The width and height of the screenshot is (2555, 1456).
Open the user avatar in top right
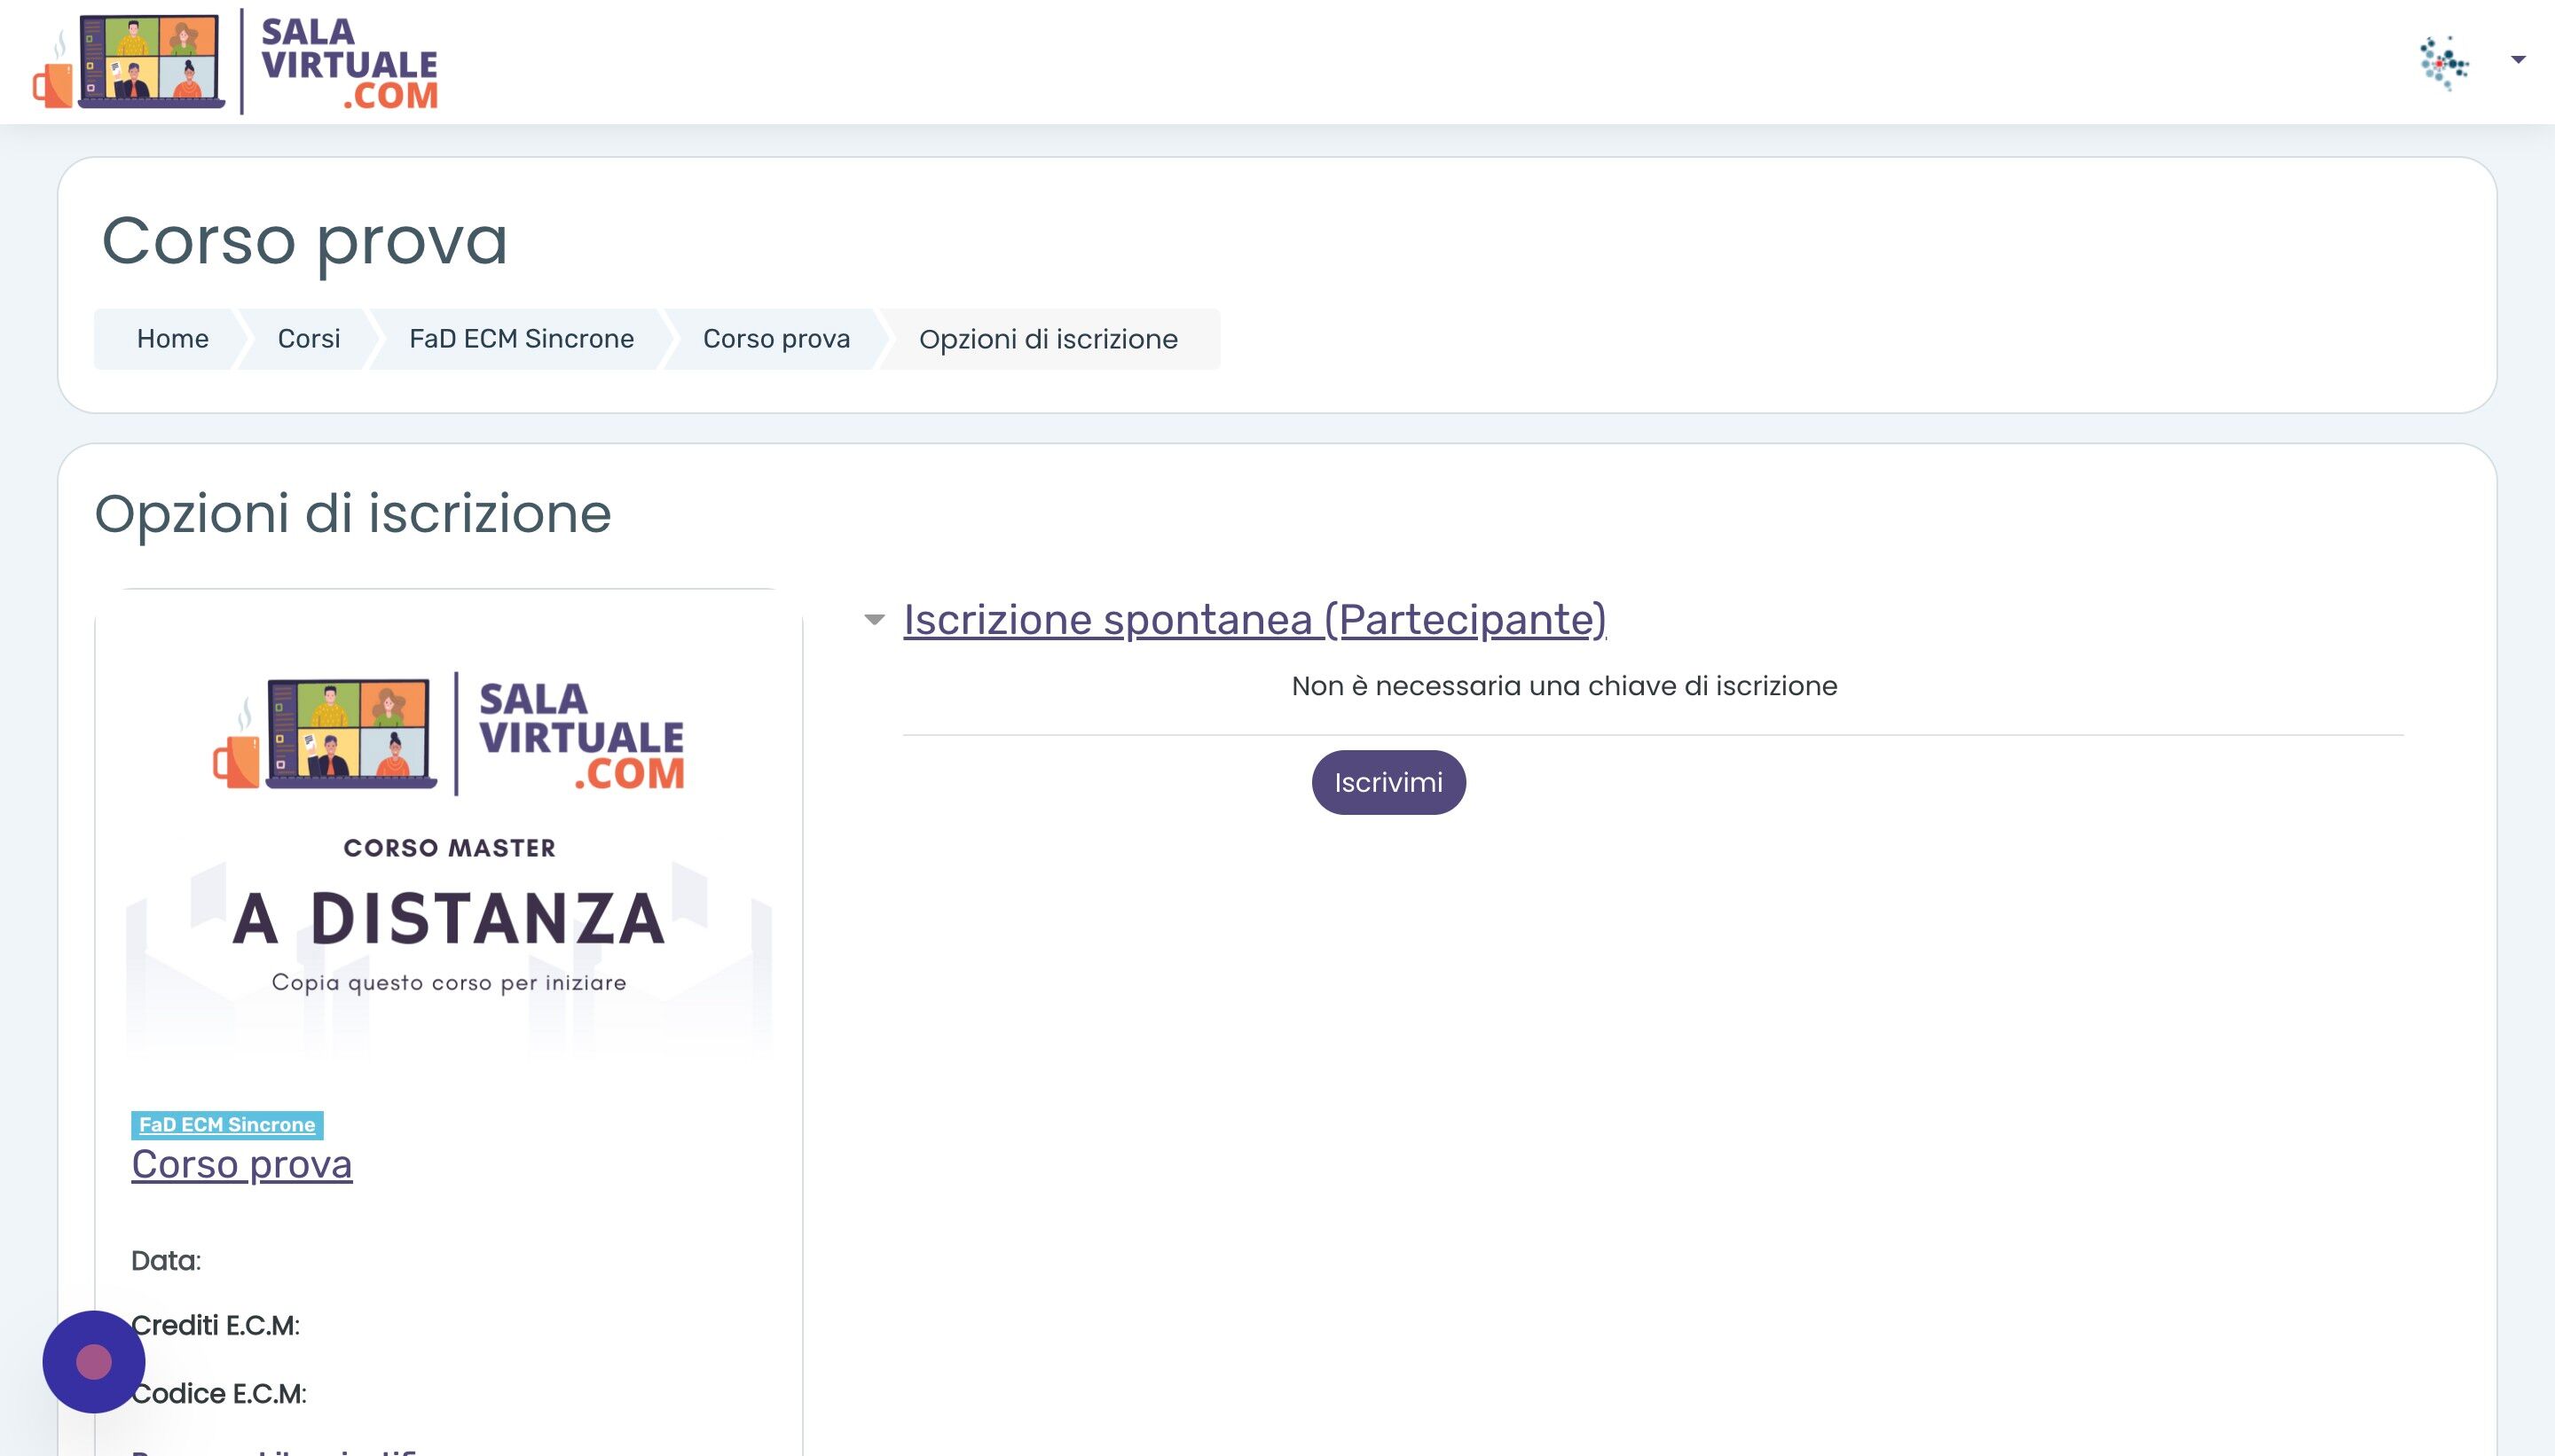pos(2444,62)
